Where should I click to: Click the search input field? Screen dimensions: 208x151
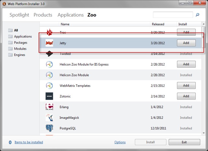173,15
